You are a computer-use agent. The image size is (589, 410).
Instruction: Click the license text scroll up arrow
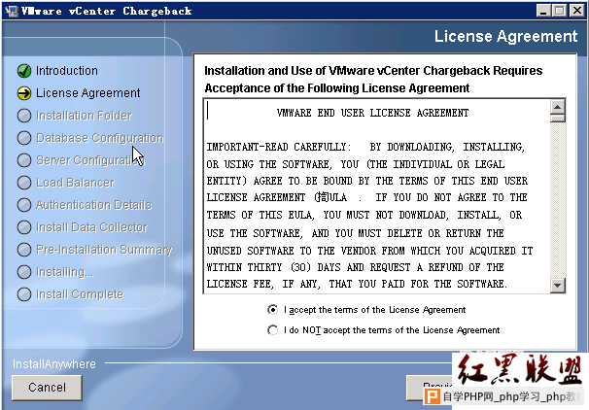[x=558, y=107]
